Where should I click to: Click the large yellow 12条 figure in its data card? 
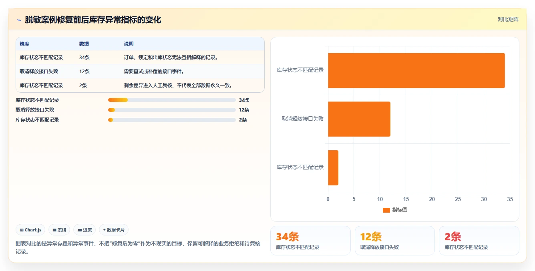pyautogui.click(x=371, y=237)
